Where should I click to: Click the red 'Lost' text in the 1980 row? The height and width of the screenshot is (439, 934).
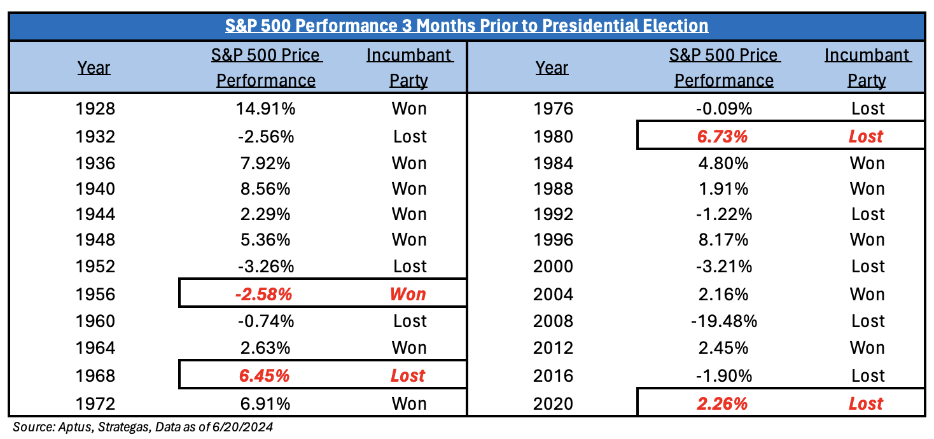coord(867,137)
